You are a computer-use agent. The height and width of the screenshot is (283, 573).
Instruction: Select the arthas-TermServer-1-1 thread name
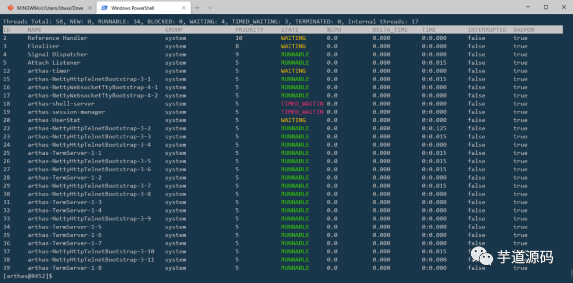point(64,153)
